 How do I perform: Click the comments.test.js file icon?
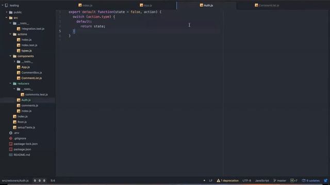pos(23,95)
